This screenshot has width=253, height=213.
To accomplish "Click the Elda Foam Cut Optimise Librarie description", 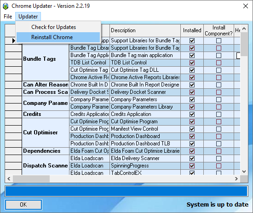I will click(145, 151).
